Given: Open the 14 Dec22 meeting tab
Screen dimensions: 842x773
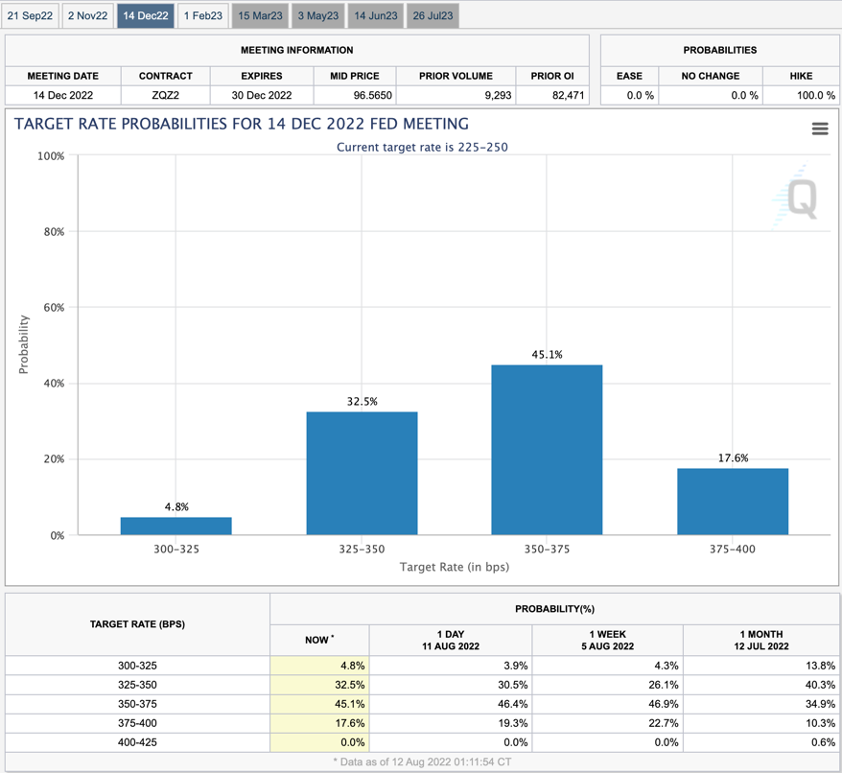Looking at the screenshot, I should (x=146, y=15).
